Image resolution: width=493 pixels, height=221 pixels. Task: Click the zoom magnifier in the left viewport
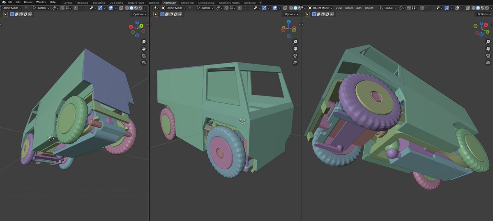(143, 42)
